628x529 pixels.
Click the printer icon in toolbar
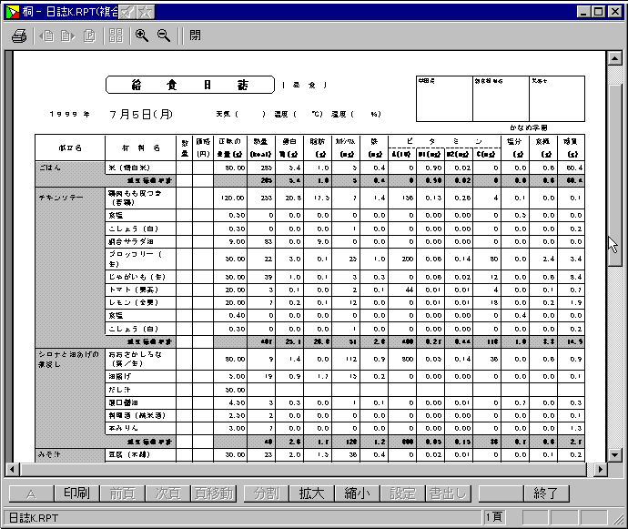(19, 36)
